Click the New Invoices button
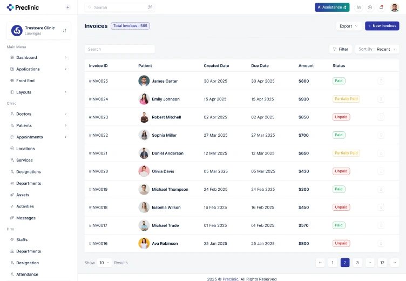This screenshot has width=406, height=281. pyautogui.click(x=382, y=26)
